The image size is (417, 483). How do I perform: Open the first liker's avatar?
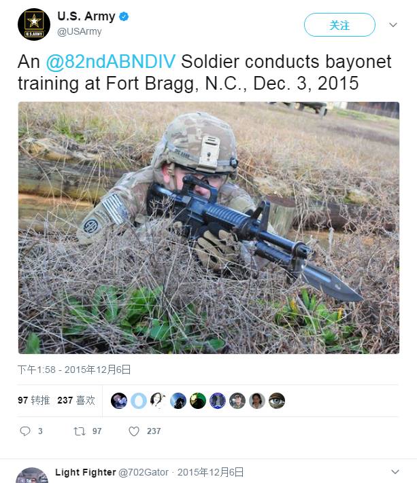coord(119,401)
